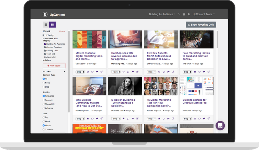Open the chat widget bubble
The image size is (259, 150).
click(x=220, y=126)
